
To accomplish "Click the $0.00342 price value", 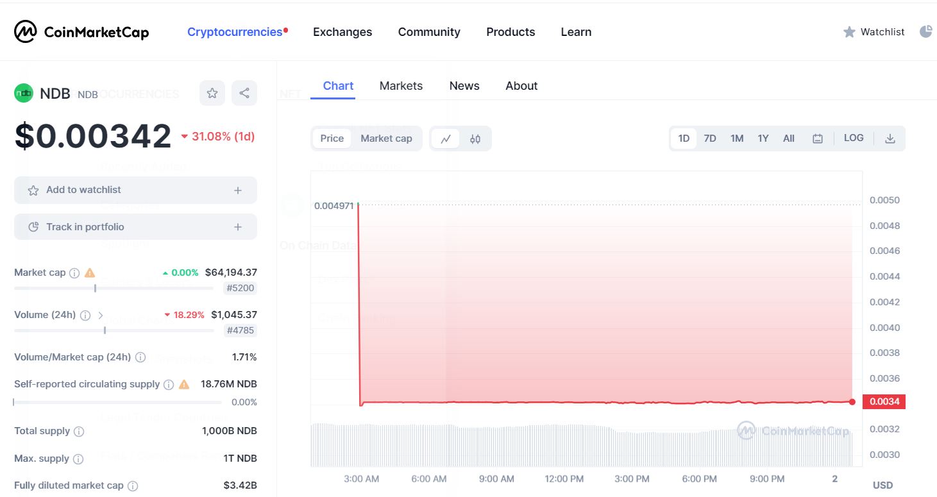I will click(93, 136).
